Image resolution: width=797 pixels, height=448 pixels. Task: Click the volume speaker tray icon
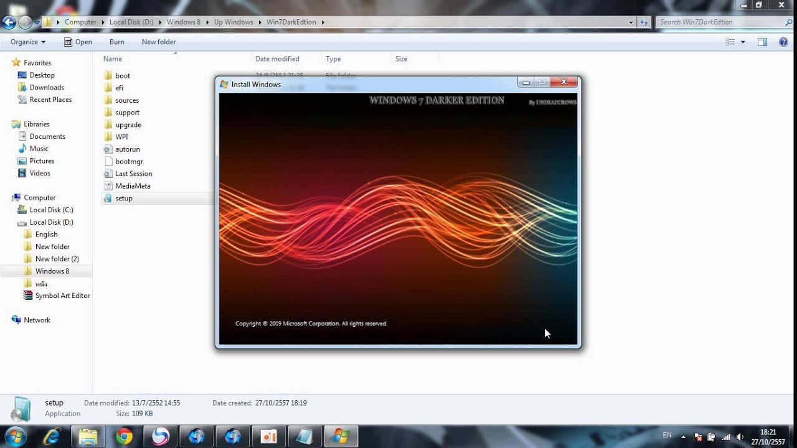pos(740,437)
